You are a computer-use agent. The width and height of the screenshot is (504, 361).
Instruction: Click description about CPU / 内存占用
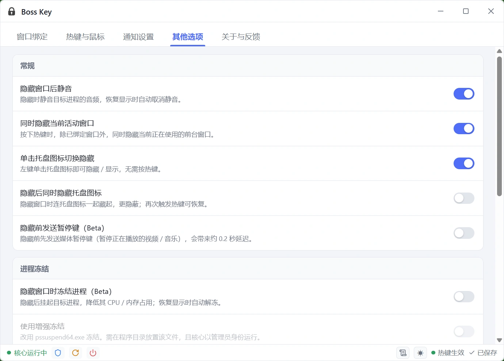point(122,303)
